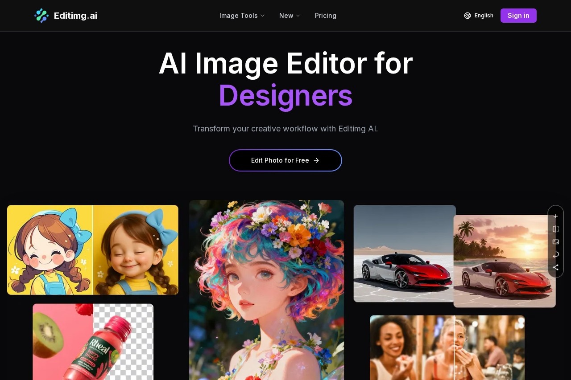Open the colorful flower-hair girl image
Screen dimensions: 571x380
[266, 290]
